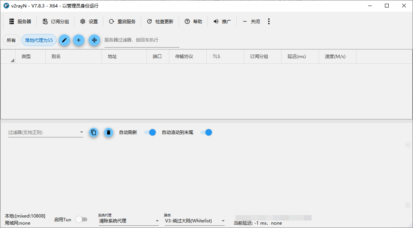The height and width of the screenshot is (228, 413).
Task: Click the 当前延迟: -1 ms status text
Action: click(258, 223)
